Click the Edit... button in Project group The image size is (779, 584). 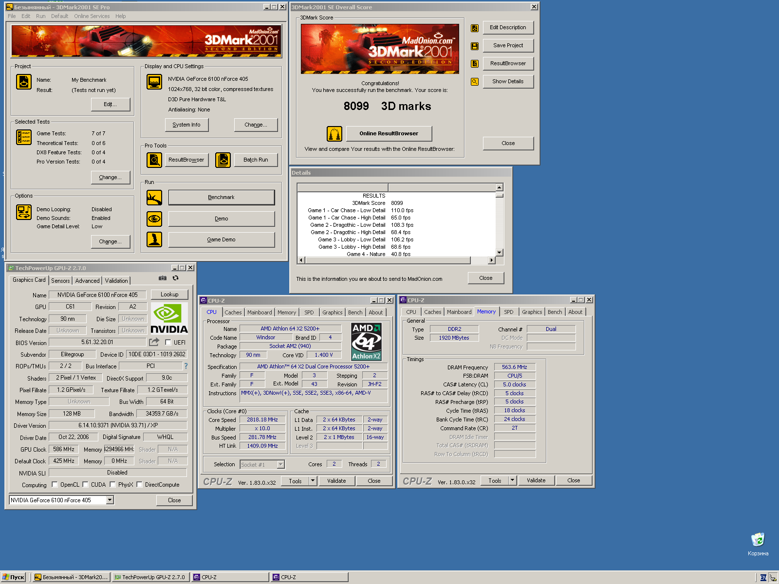pos(111,104)
